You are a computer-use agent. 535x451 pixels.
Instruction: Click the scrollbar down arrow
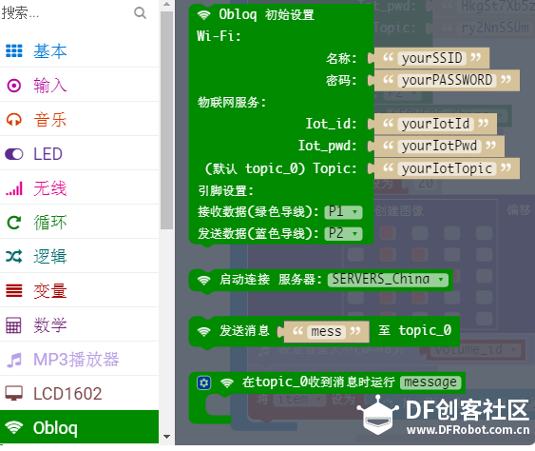[166, 437]
